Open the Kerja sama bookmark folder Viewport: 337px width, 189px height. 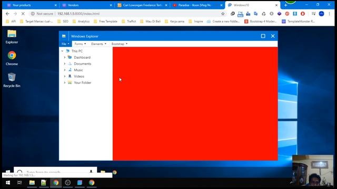click(x=174, y=21)
